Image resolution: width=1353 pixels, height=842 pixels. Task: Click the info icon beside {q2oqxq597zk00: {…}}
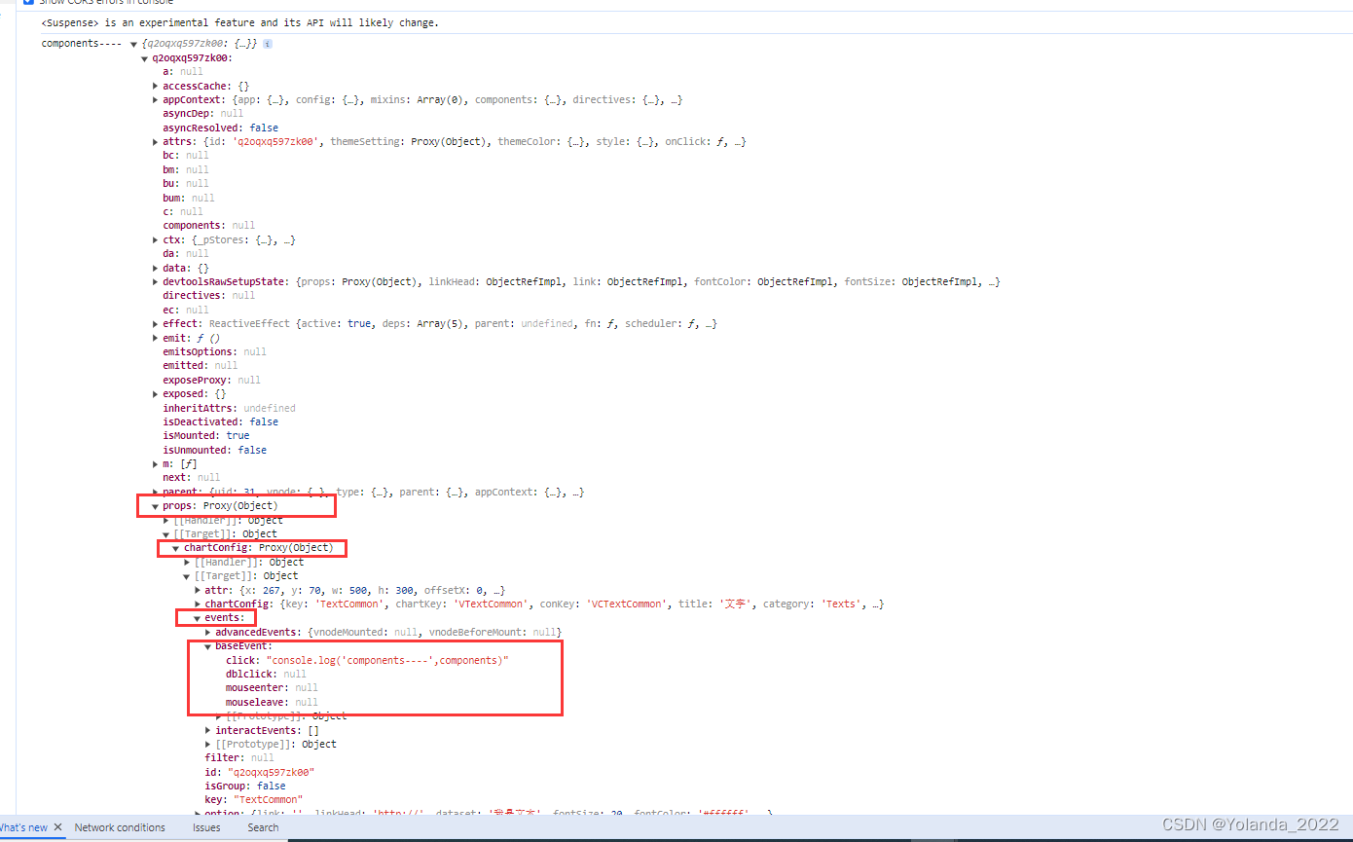click(268, 44)
